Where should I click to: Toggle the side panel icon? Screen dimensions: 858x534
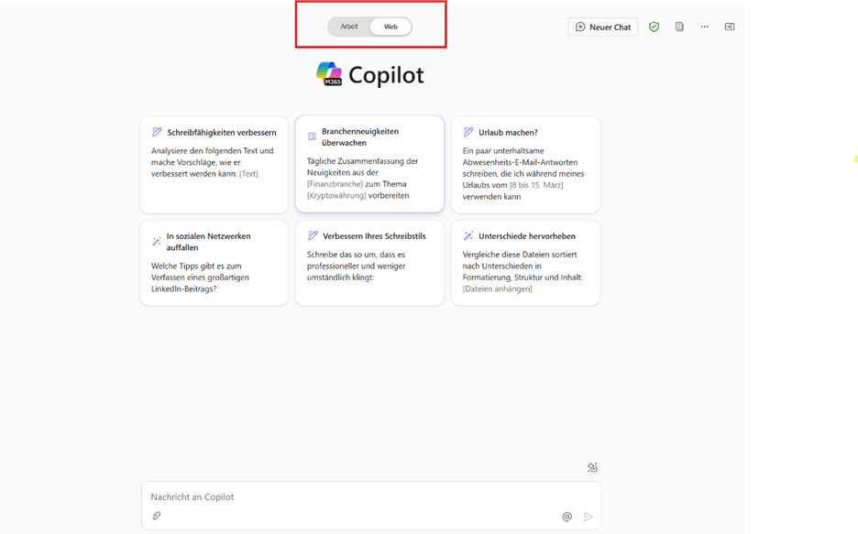point(730,27)
